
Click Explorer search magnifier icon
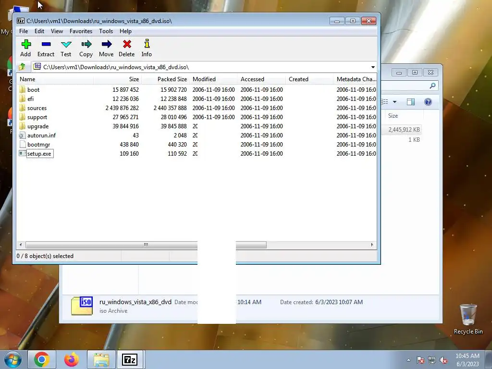433,86
